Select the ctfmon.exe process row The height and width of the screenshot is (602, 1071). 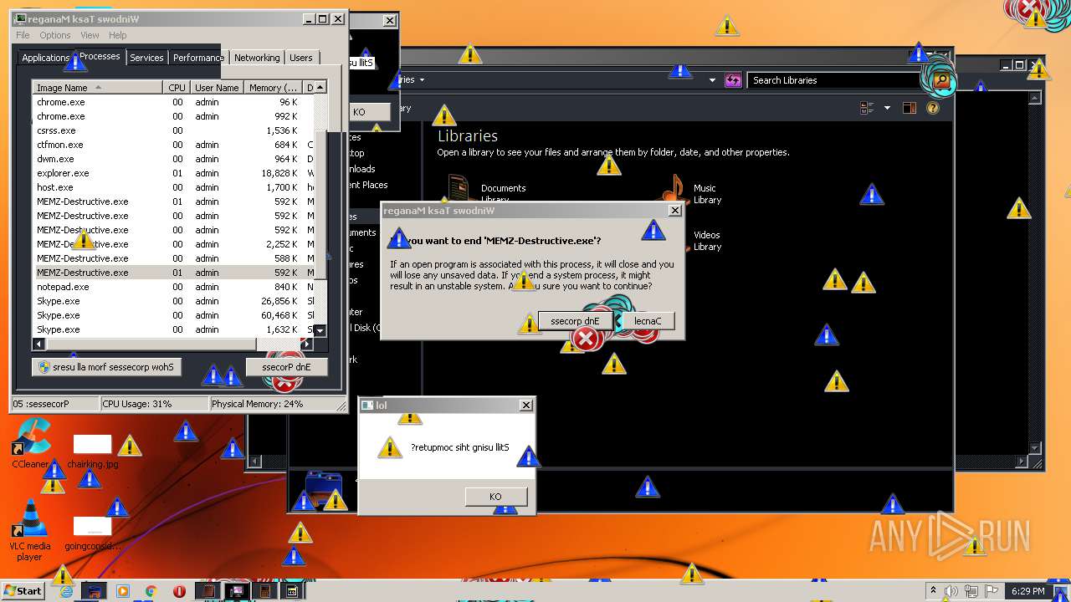click(173, 145)
